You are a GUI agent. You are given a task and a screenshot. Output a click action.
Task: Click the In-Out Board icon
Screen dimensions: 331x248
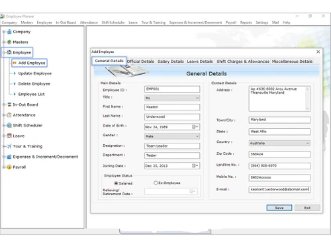(x=9, y=104)
